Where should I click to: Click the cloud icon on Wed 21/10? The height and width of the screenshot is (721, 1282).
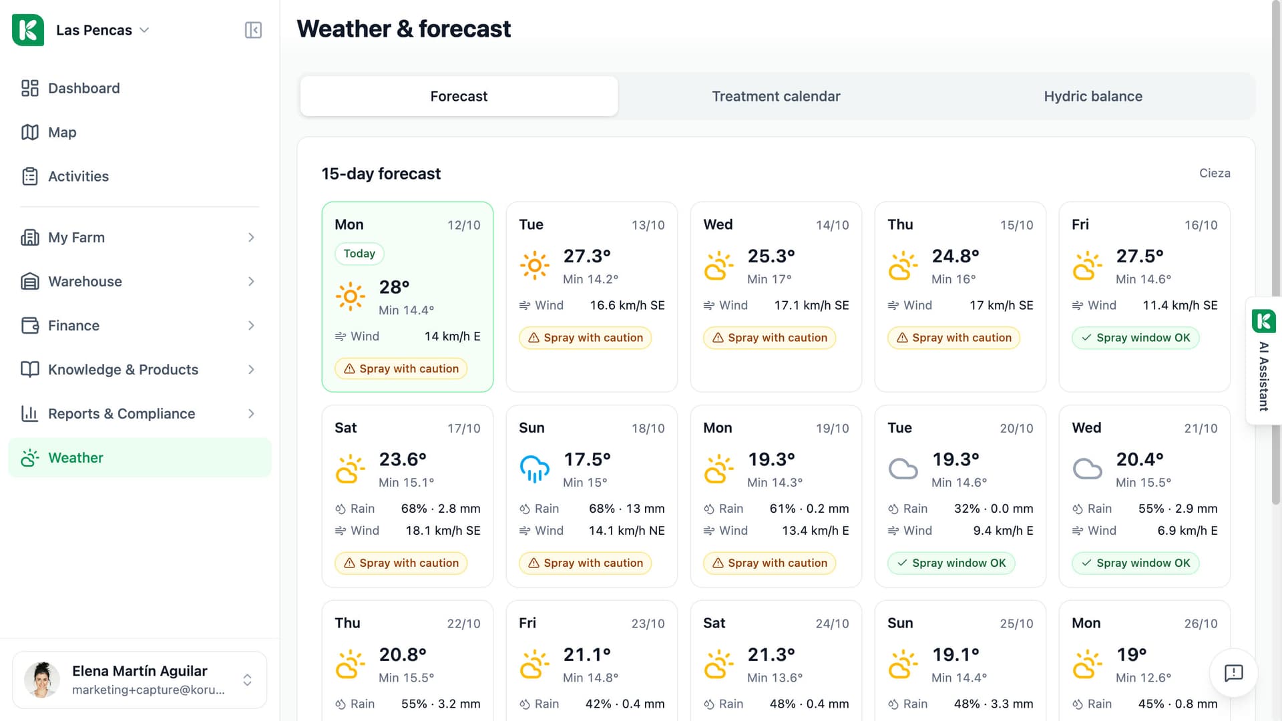tap(1088, 469)
